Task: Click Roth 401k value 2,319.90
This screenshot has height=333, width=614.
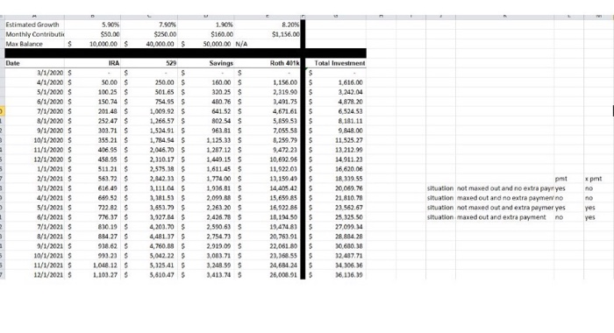Action: [x=268, y=92]
